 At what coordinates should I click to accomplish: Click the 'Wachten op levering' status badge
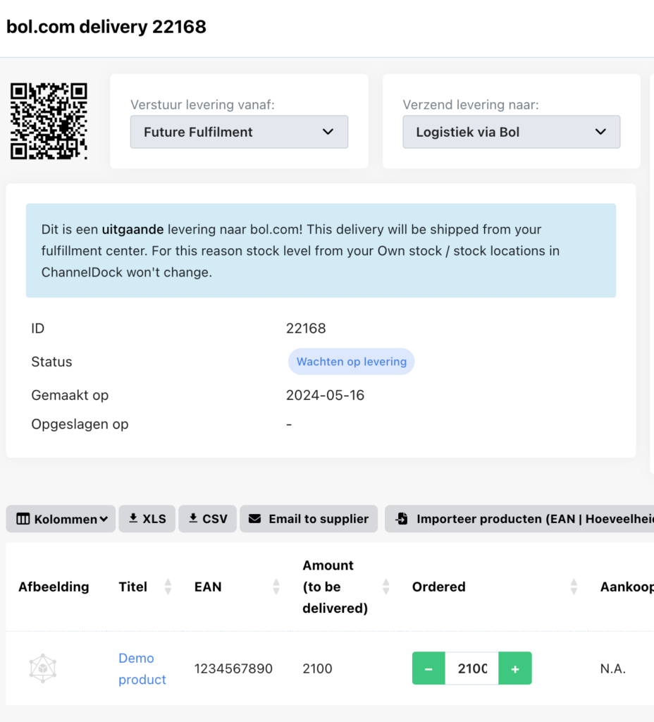tap(351, 362)
